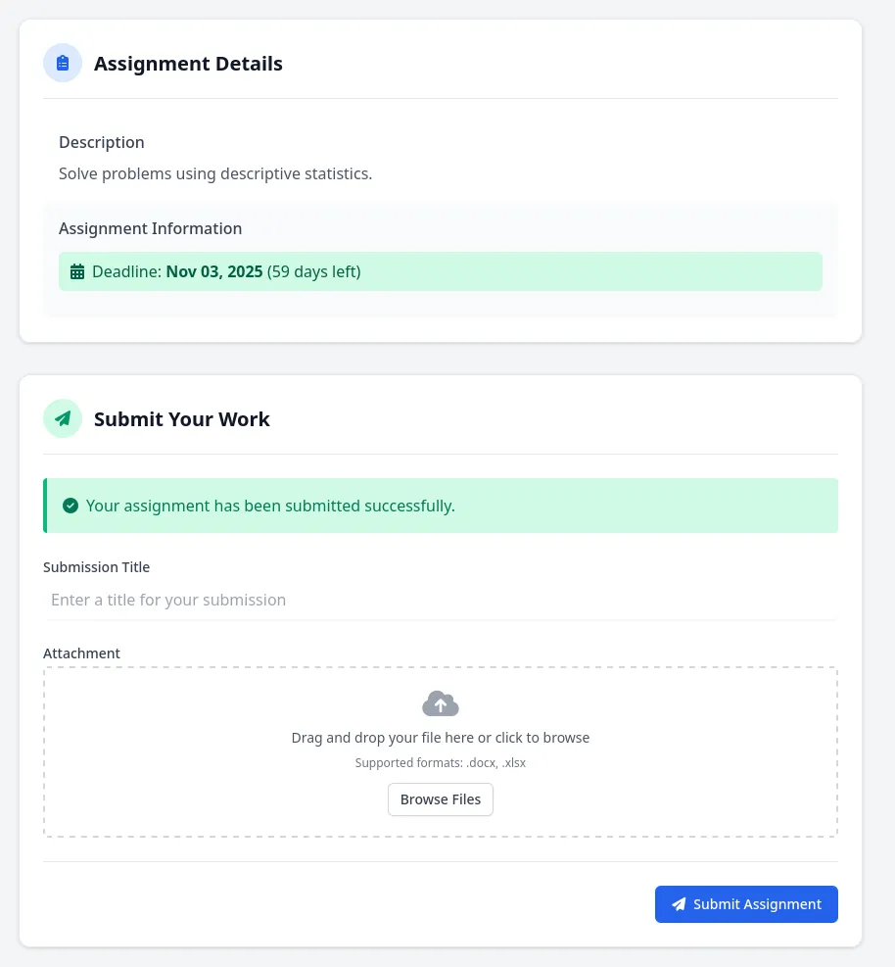Select the 'Assignment Details' heading

[188, 64]
